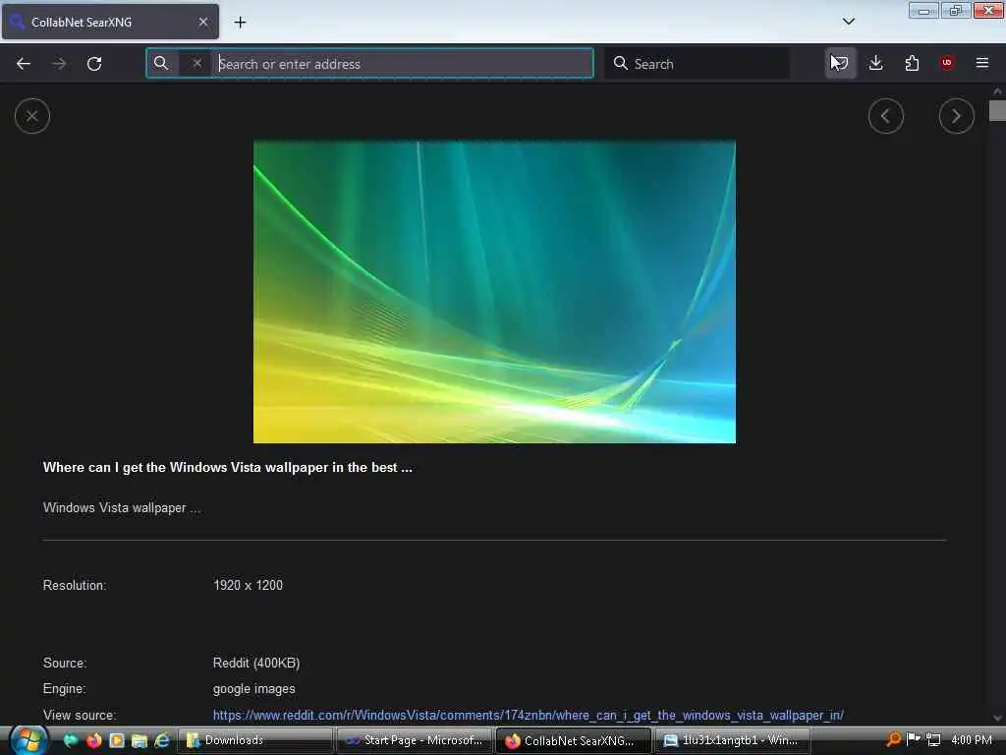Click the 'Where can I get the Windows Vista wallpaper' title
This screenshot has height=755, width=1006.
(x=228, y=467)
